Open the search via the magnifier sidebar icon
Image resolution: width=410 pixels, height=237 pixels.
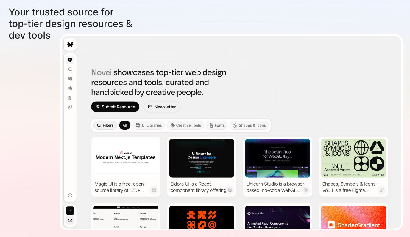(x=70, y=69)
